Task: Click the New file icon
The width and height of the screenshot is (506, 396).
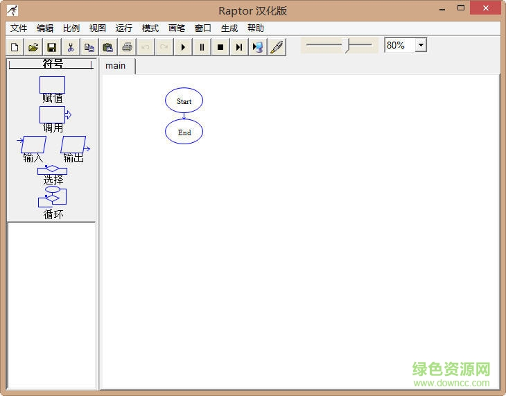Action: 15,47
